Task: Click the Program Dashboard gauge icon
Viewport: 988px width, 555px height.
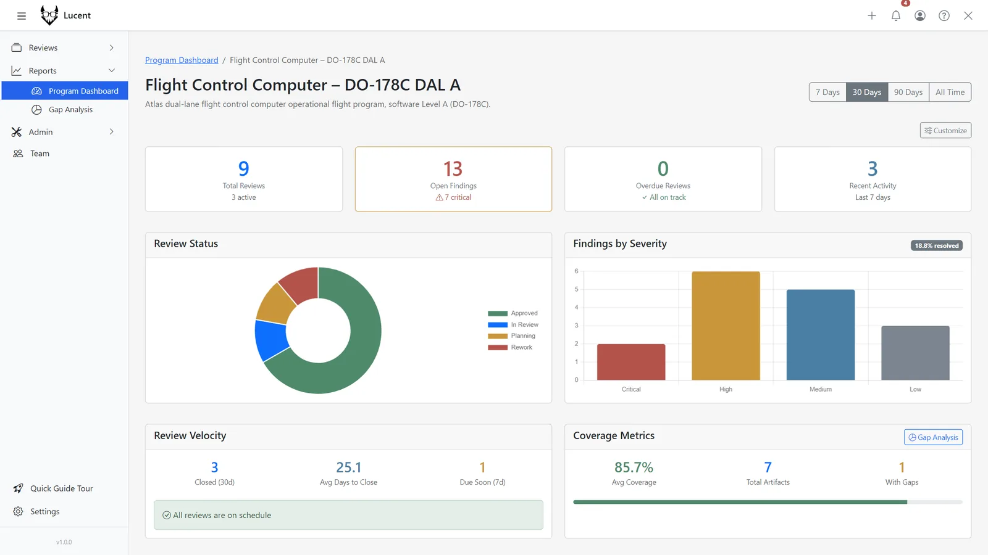Action: click(x=36, y=91)
